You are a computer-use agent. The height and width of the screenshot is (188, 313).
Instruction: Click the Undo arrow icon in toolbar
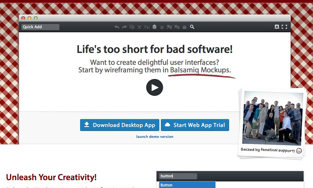[x=117, y=27]
